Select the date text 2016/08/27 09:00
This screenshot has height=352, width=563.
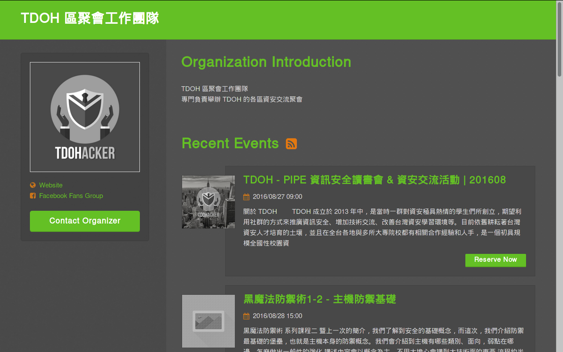pyautogui.click(x=278, y=197)
